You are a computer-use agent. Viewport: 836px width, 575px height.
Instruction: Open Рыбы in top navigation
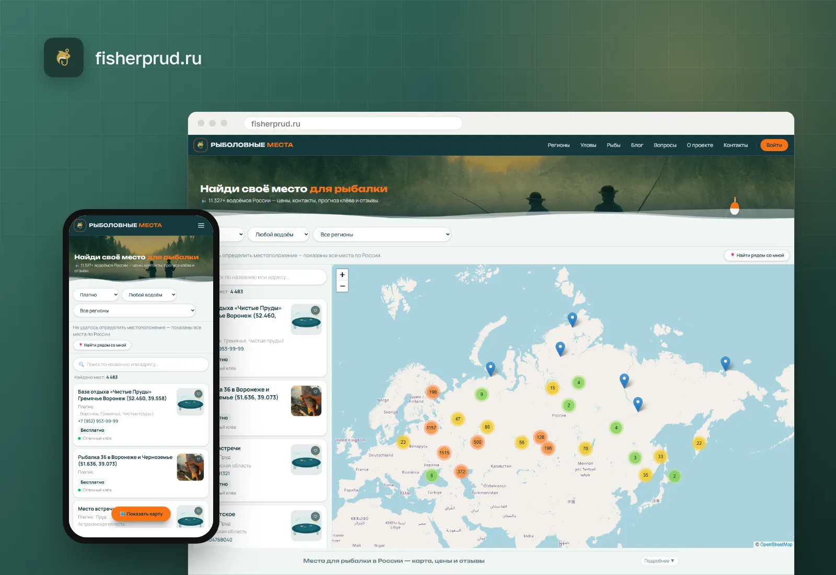point(613,145)
